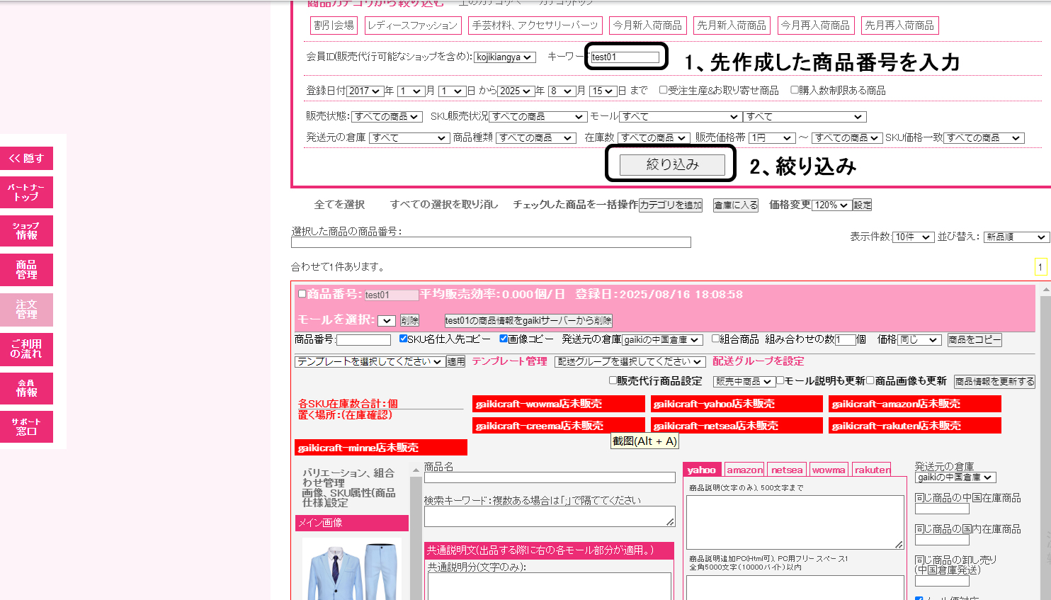Click the 絞り込み filter button
The image size is (1051, 600).
coord(672,165)
